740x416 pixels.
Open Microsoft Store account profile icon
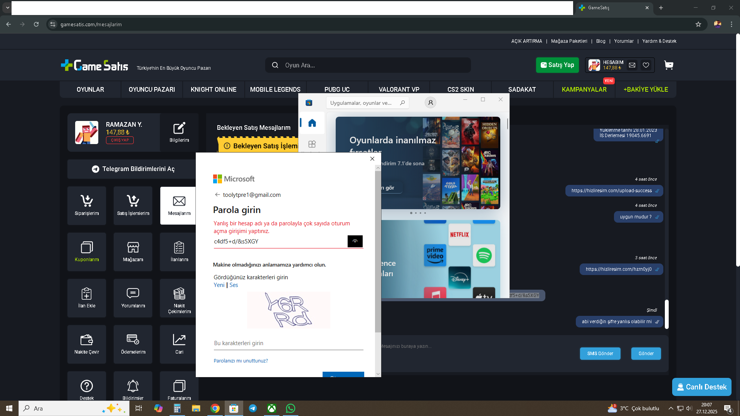(431, 102)
